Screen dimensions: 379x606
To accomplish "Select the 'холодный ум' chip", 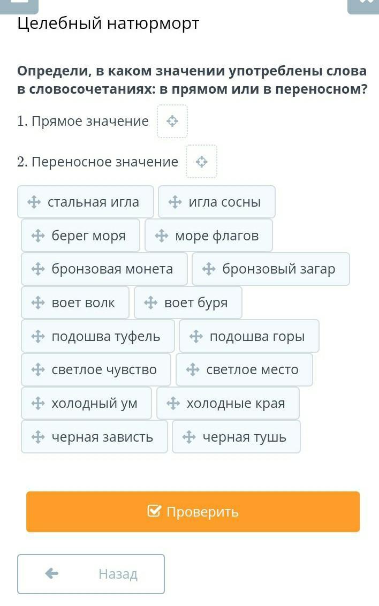I will pos(86,403).
